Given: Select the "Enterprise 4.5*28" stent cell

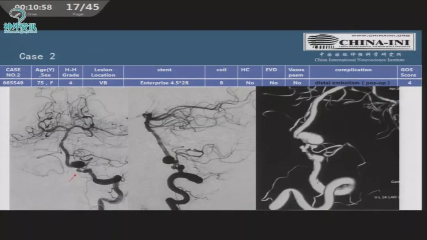Looking at the screenshot, I should (x=164, y=83).
